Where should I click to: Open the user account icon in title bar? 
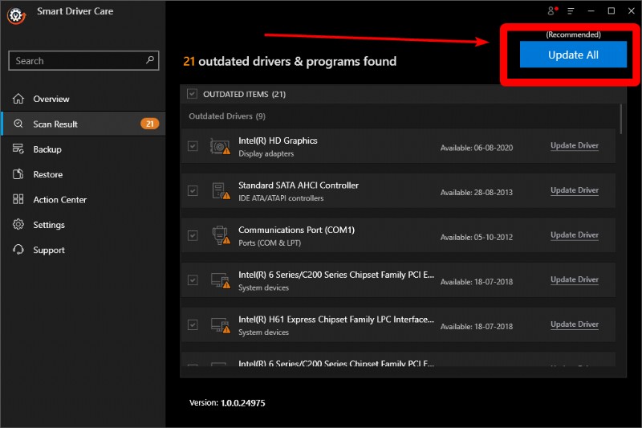click(552, 10)
